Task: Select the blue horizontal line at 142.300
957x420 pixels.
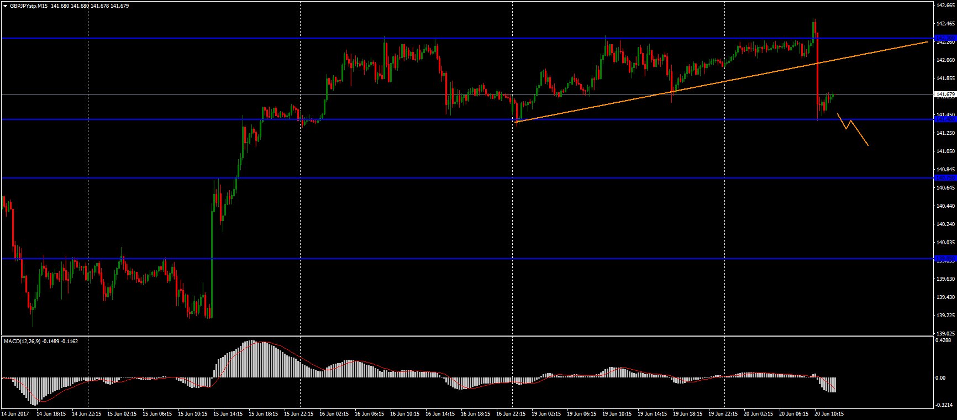Action: 467,38
